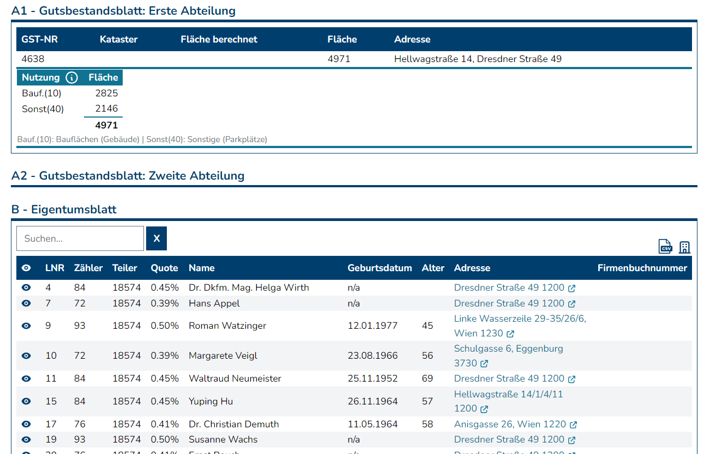Open external link icon for Susanne Wachs address

click(x=571, y=440)
